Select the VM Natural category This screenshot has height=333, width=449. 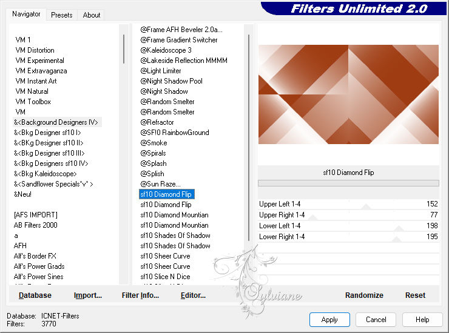click(x=32, y=91)
